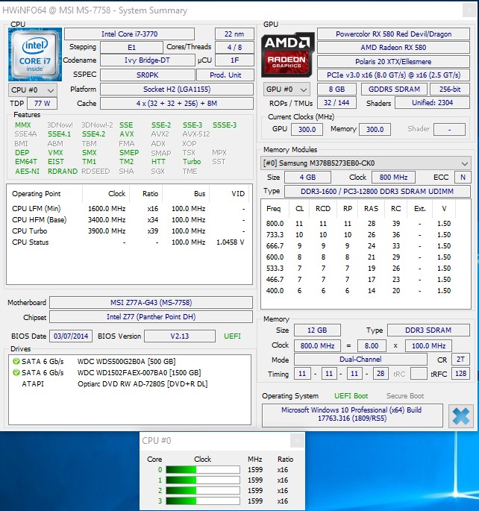This screenshot has height=511, width=479.
Task: Click the PCIe v3.0 x16 link field
Action: pyautogui.click(x=394, y=75)
